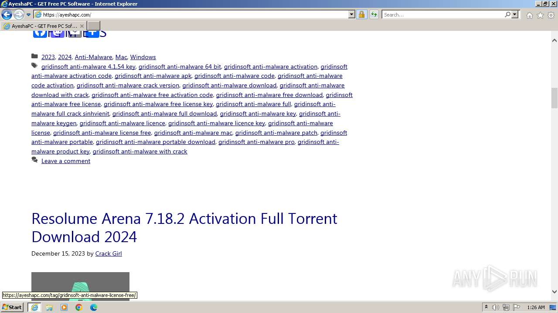The image size is (558, 313).
Task: Open tag gridinsoft anti-malware download
Action: click(229, 85)
